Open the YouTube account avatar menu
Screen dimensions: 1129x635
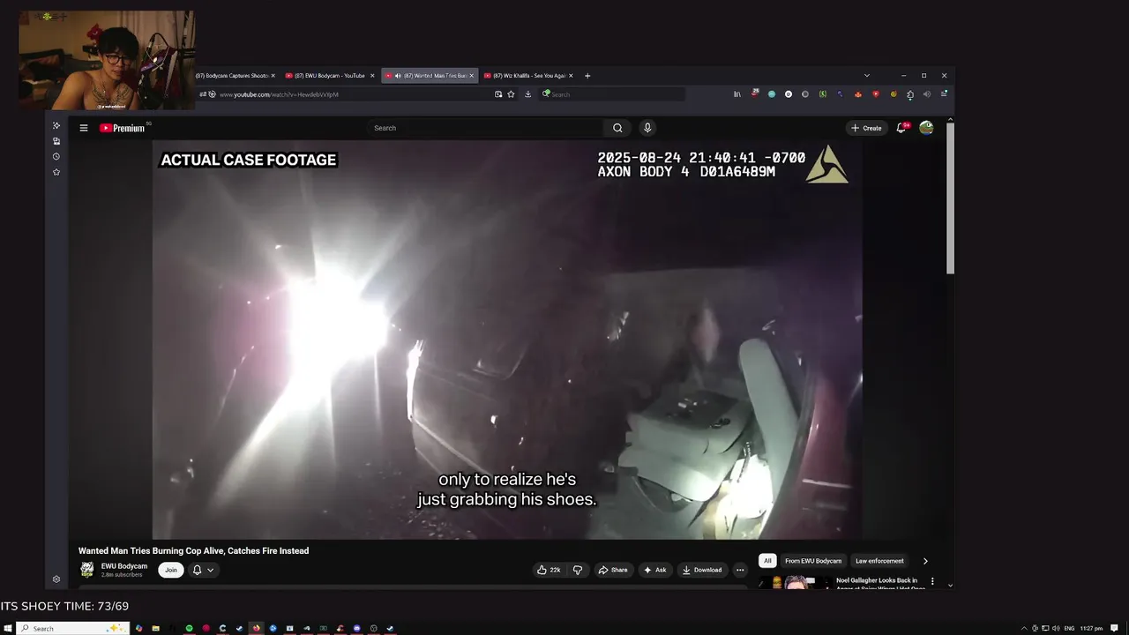tap(926, 128)
